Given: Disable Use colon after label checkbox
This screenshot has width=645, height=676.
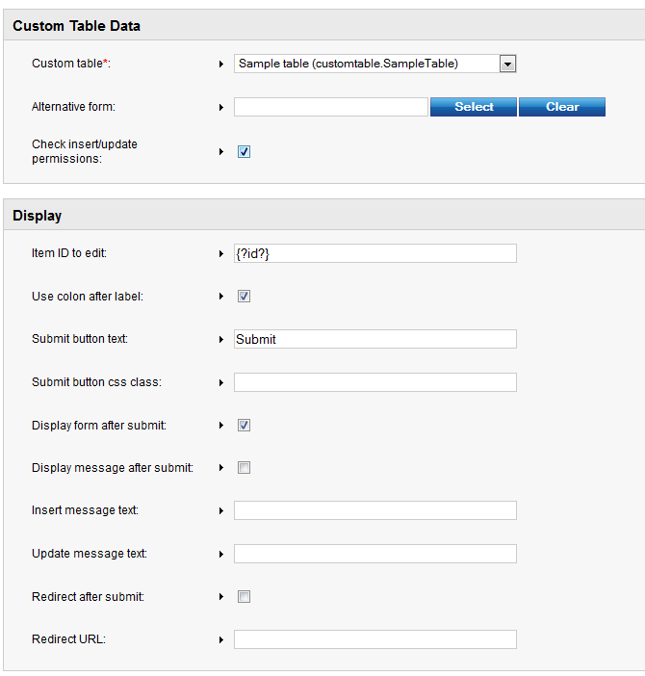Looking at the screenshot, I should coord(245,297).
